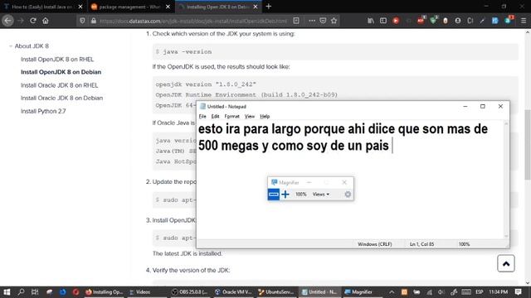This screenshot has height=298, width=531.
Task: Open the red play-button extension icon
Action: (x=396, y=21)
